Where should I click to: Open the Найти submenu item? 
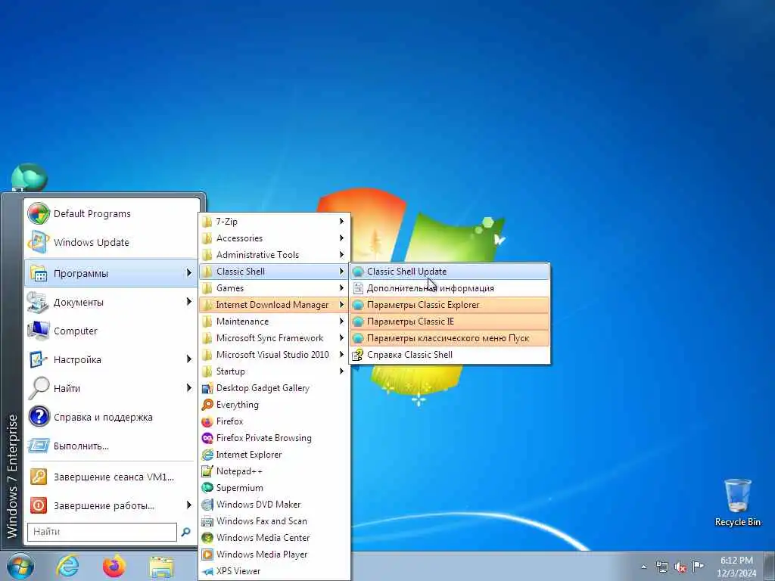pos(112,388)
